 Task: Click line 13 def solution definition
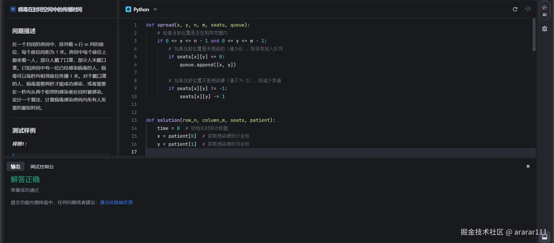coord(211,120)
